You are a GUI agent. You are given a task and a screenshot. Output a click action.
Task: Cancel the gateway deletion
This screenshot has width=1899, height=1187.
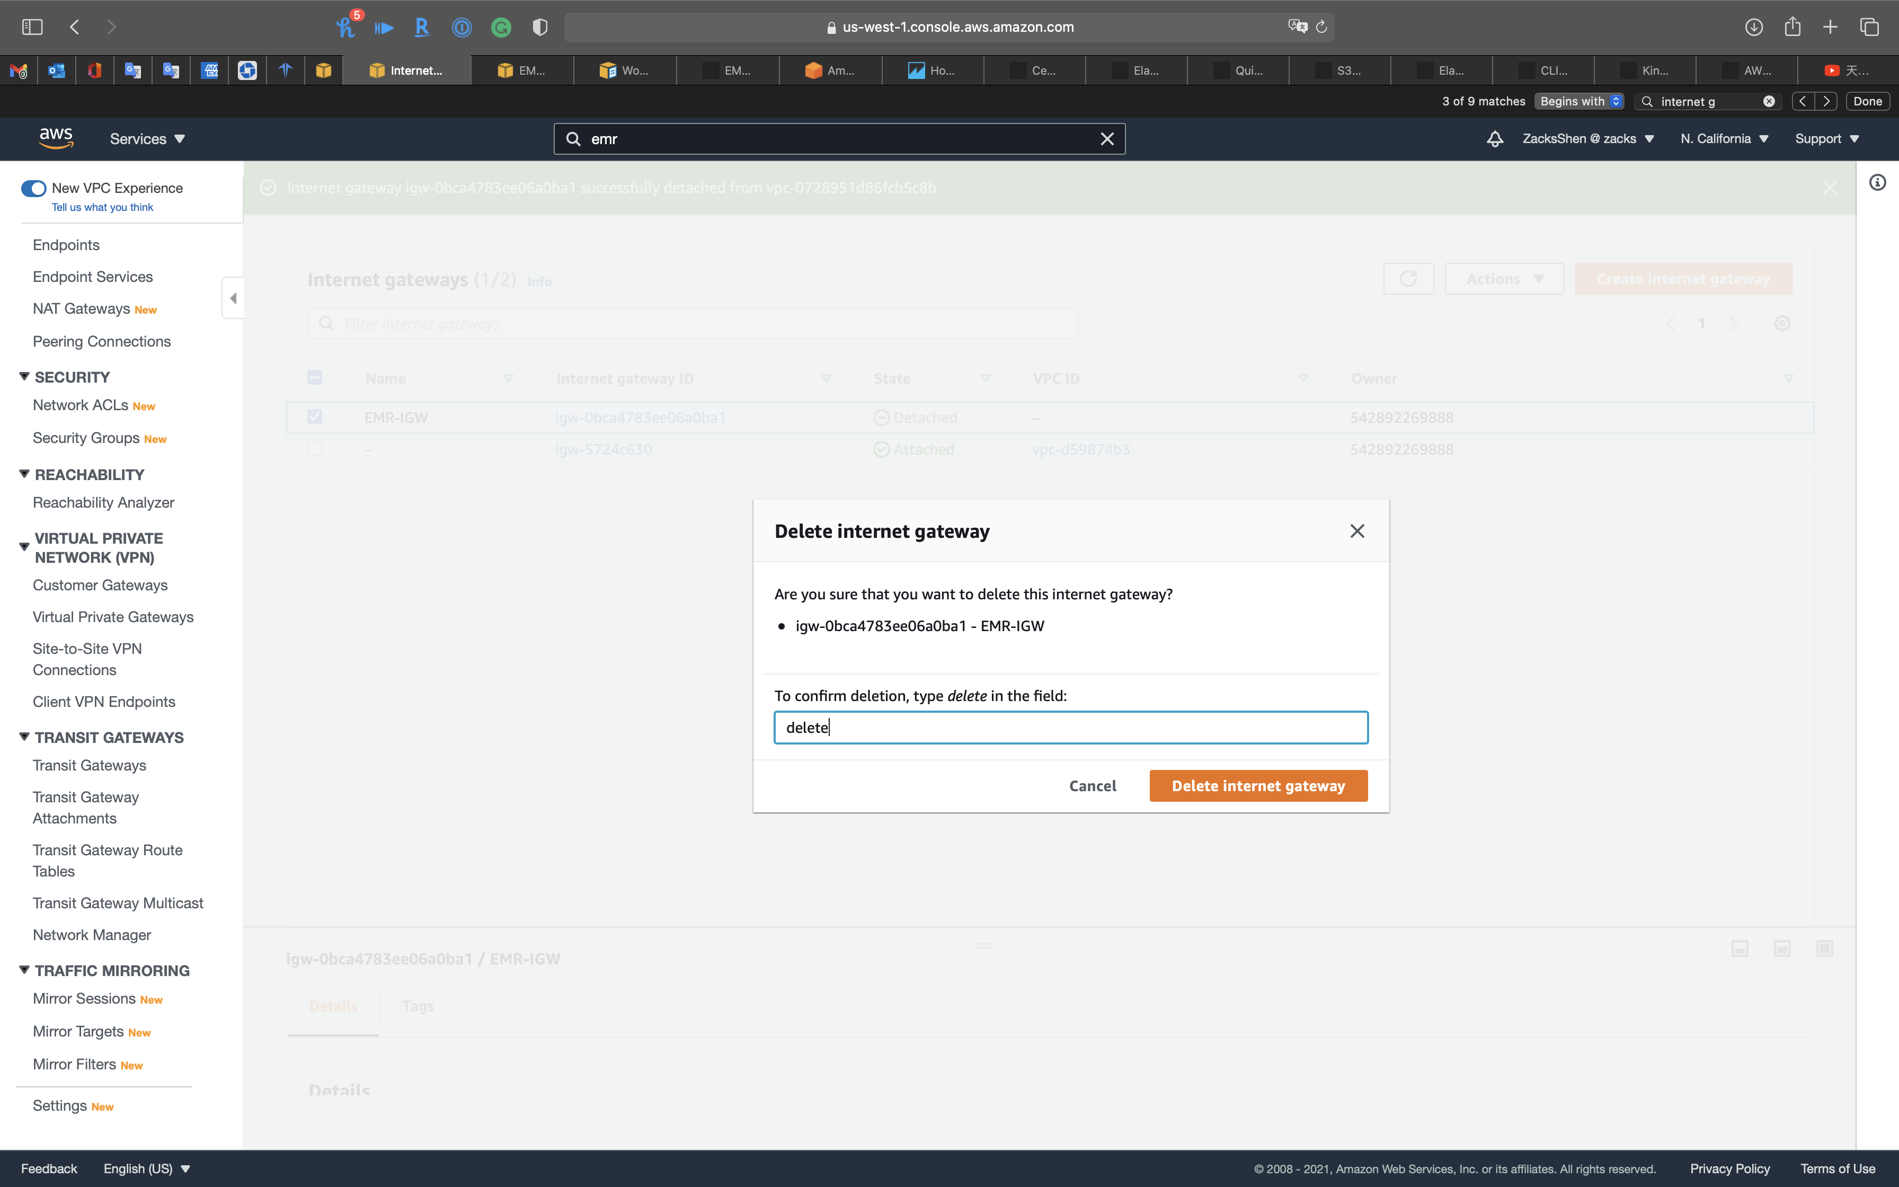pos(1093,786)
